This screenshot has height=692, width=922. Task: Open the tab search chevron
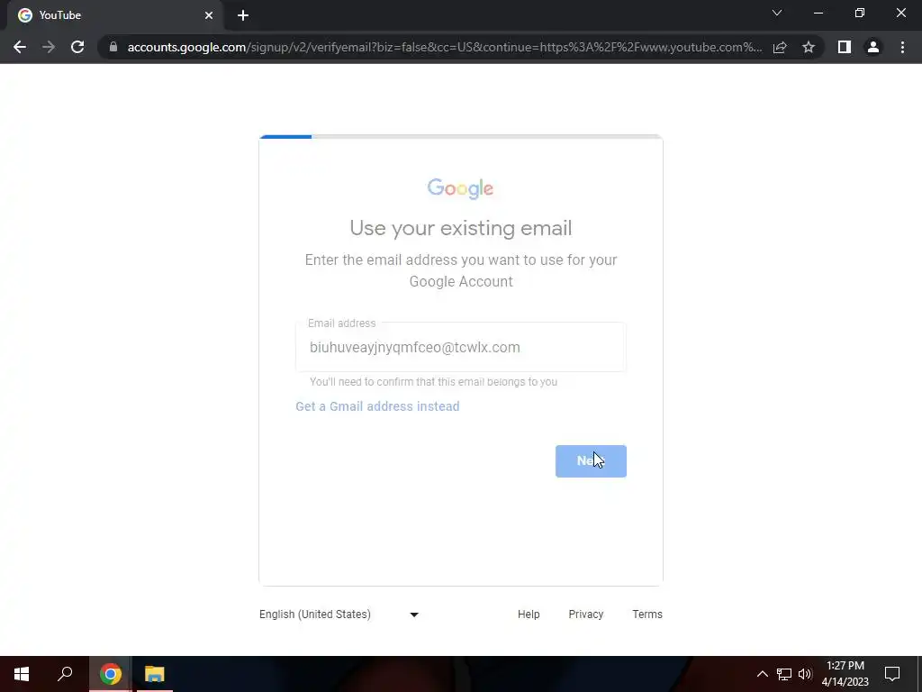click(777, 13)
